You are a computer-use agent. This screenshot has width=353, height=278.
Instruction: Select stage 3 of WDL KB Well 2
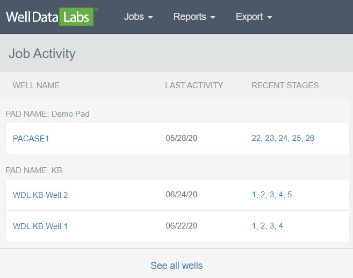click(272, 195)
